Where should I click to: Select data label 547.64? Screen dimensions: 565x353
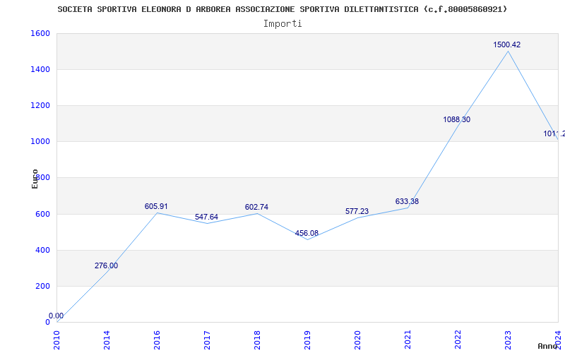click(x=206, y=217)
